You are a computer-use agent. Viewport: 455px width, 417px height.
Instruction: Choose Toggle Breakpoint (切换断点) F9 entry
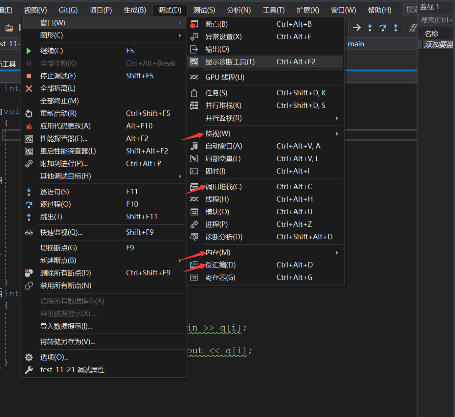[104, 248]
